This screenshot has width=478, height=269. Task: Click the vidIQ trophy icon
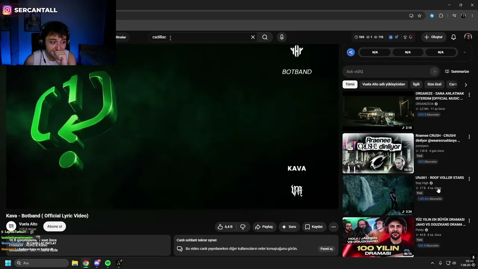tap(405, 37)
